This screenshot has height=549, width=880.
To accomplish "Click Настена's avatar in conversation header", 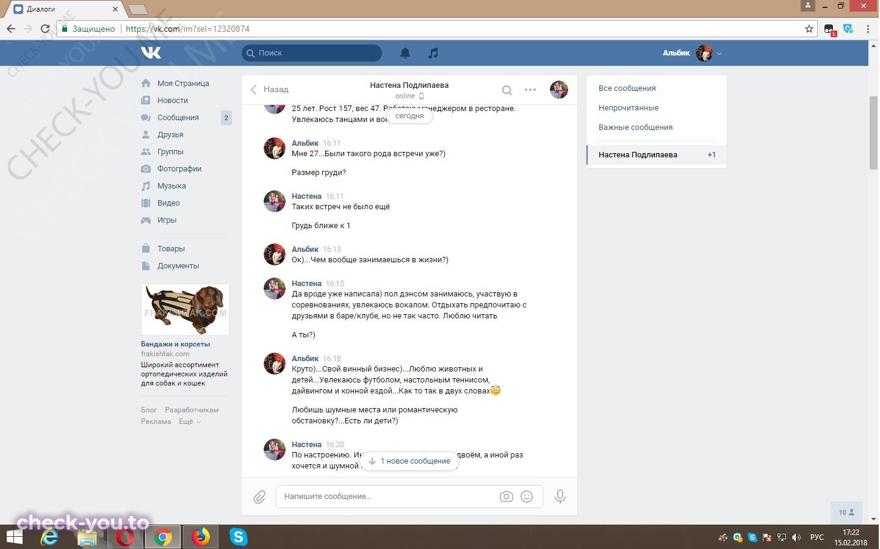I will (559, 90).
